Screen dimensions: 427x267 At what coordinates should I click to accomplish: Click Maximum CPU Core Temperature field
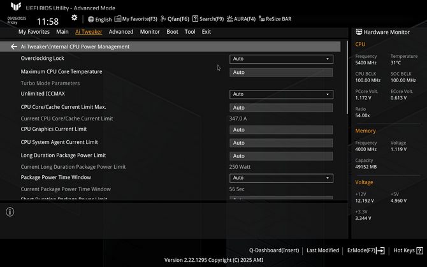point(281,73)
